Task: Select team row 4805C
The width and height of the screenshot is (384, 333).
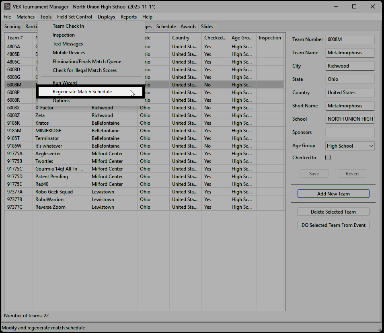Action: point(144,62)
